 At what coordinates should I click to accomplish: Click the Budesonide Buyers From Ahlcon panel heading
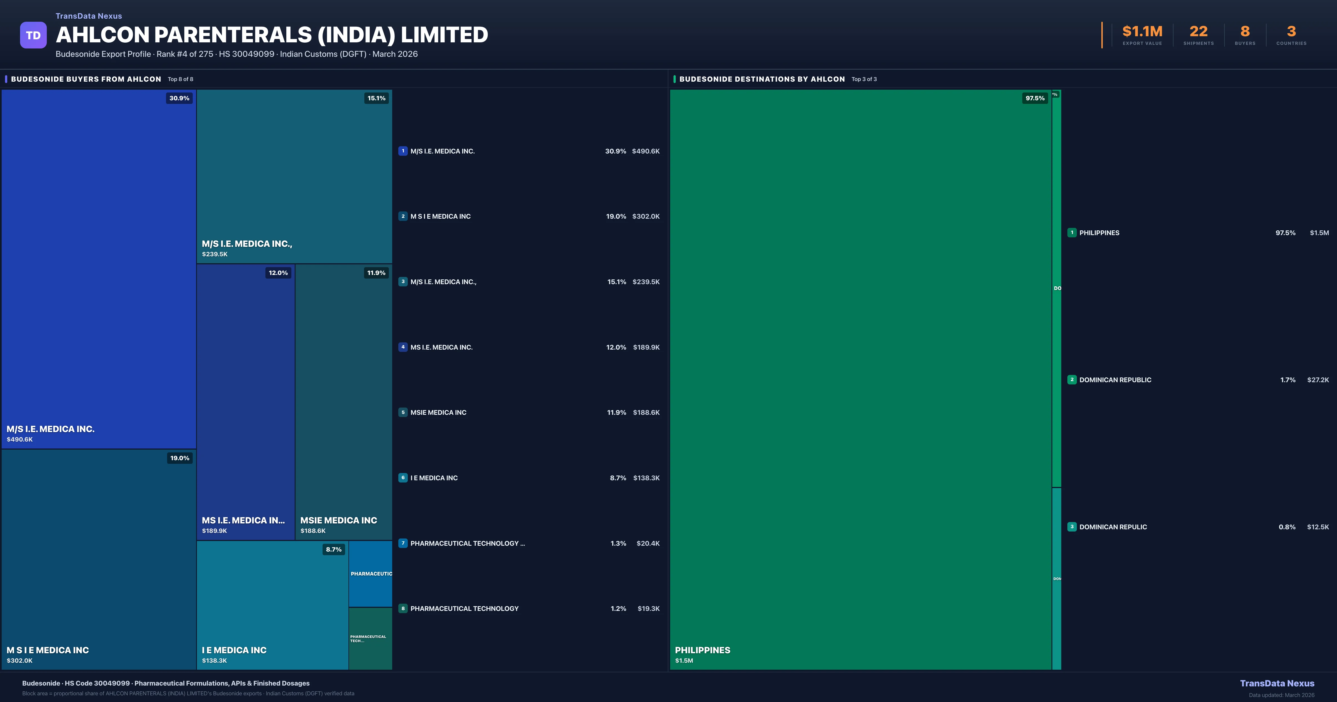coord(86,79)
